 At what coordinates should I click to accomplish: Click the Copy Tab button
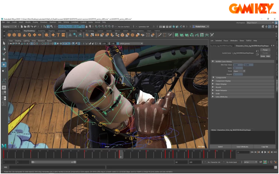click(x=265, y=147)
